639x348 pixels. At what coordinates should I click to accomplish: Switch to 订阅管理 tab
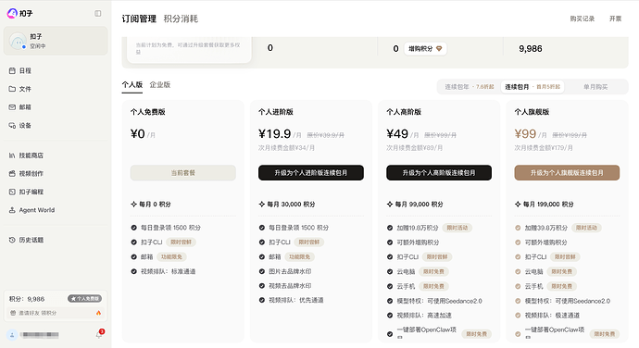click(139, 19)
